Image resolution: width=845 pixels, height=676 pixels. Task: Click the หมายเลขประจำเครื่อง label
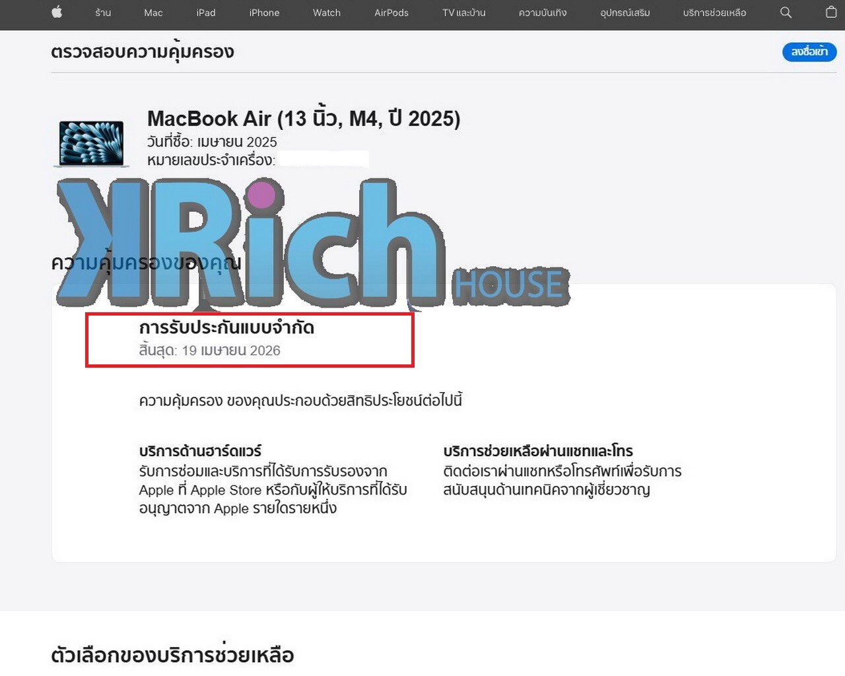coord(211,160)
